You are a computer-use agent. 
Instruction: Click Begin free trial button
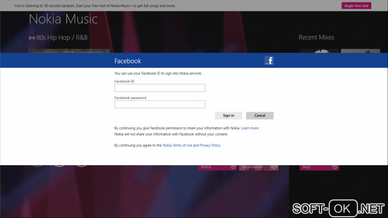coord(356,6)
